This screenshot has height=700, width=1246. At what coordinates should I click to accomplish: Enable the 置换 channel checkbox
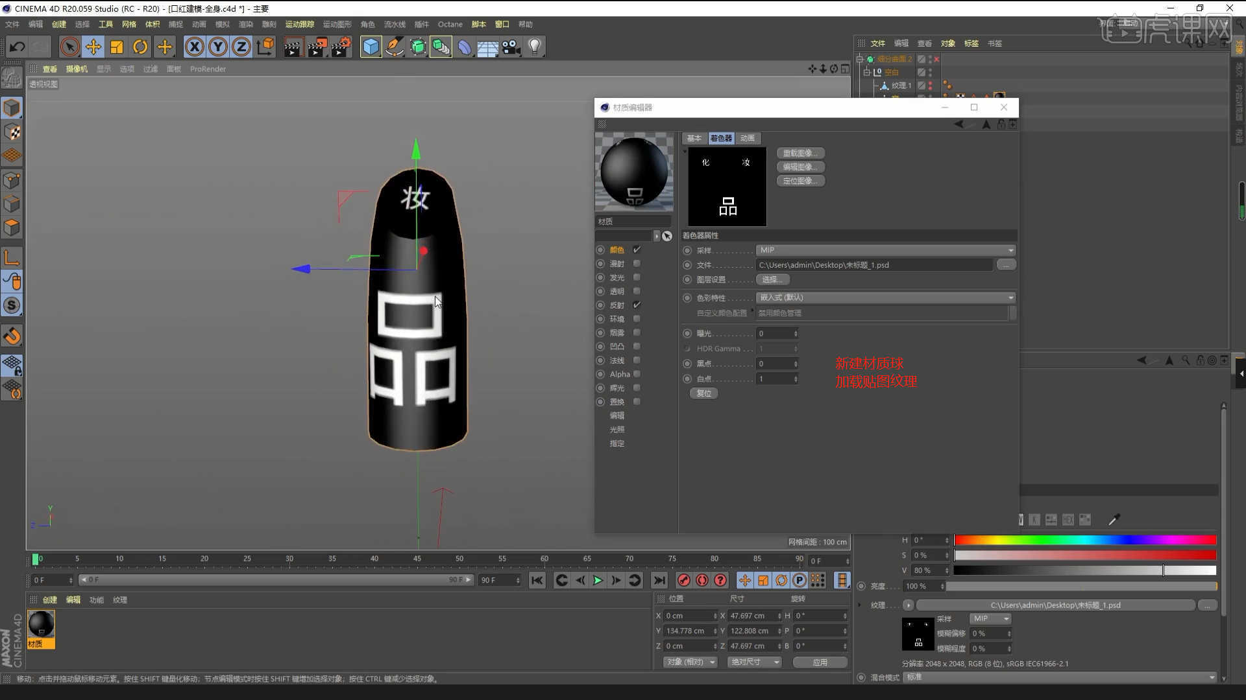[x=637, y=402]
